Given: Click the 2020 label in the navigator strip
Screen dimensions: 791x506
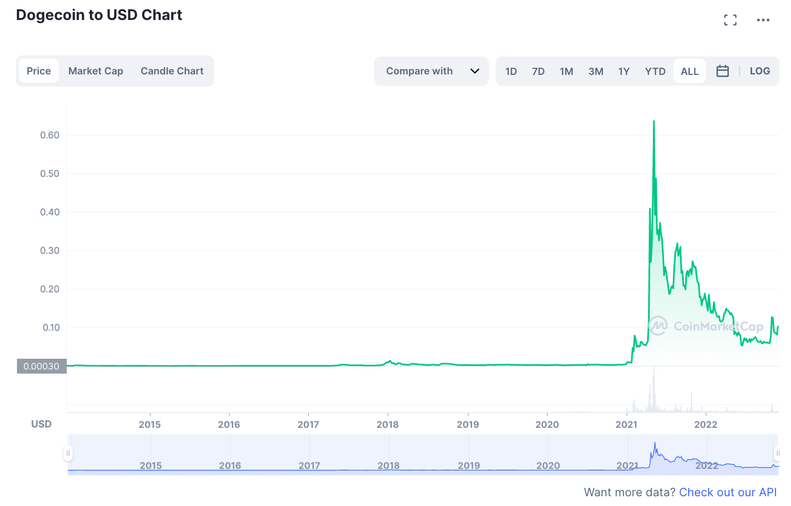Looking at the screenshot, I should pos(548,465).
